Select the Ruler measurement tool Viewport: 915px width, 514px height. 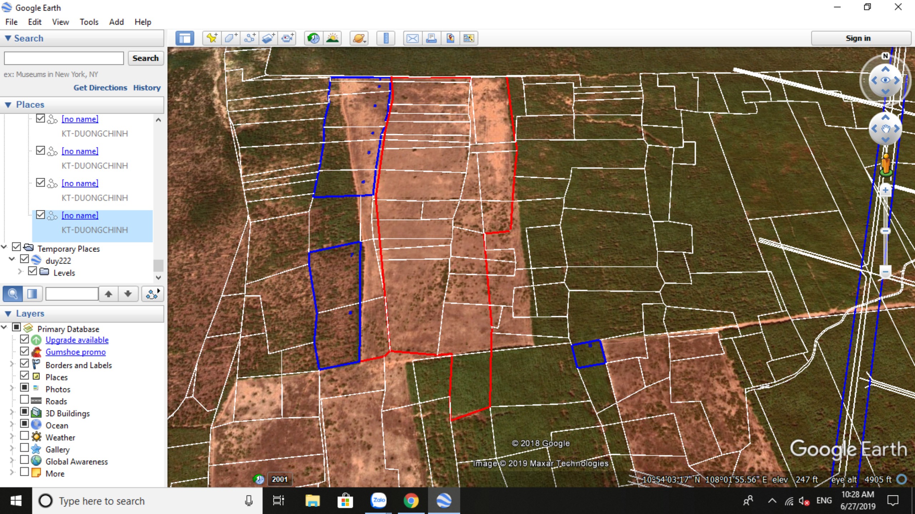(386, 38)
